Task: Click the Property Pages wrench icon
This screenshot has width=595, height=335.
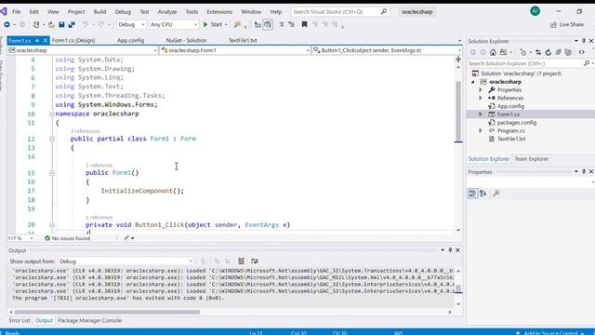Action: tap(496, 194)
